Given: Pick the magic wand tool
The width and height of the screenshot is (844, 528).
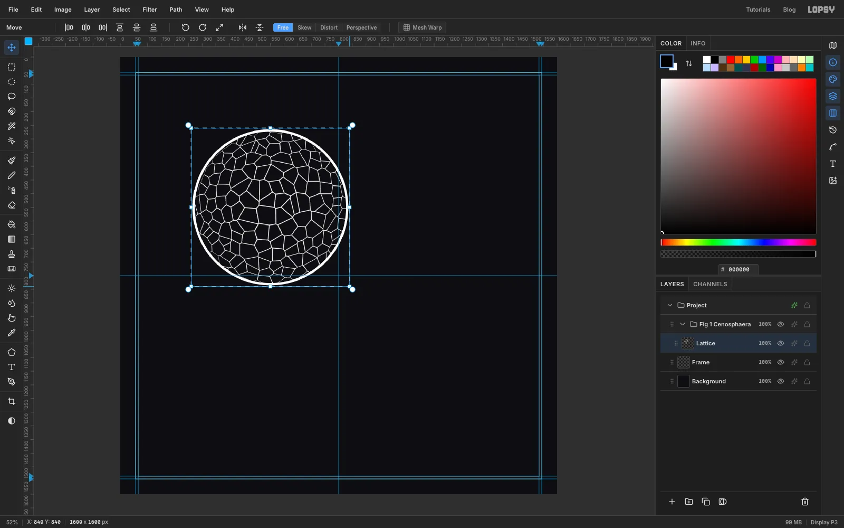Looking at the screenshot, I should [12, 126].
